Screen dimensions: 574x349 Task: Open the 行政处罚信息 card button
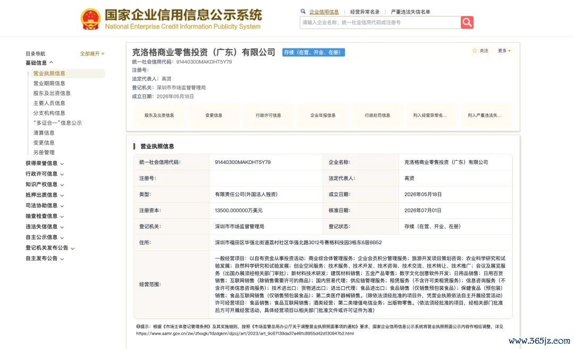pos(377,115)
